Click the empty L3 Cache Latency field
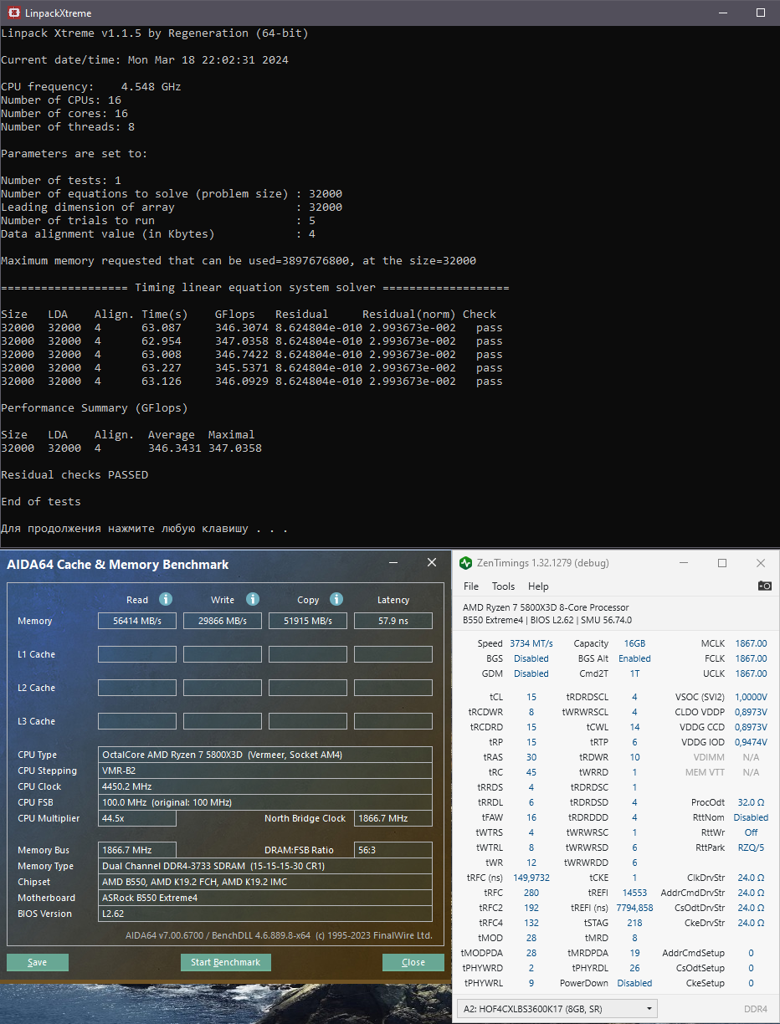The width and height of the screenshot is (780, 1024). pos(393,721)
